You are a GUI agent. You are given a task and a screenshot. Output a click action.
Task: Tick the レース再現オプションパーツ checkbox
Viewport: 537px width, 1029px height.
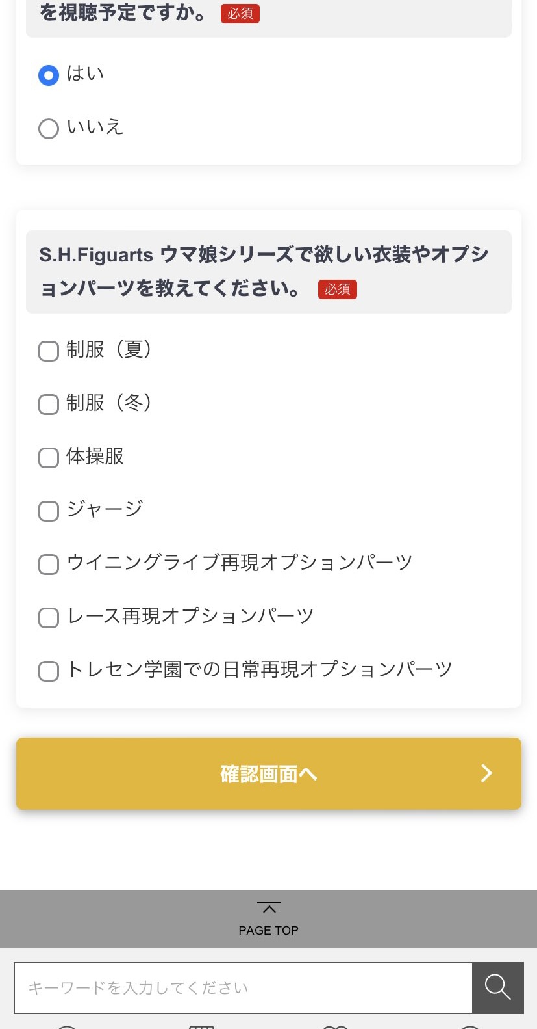coord(49,618)
